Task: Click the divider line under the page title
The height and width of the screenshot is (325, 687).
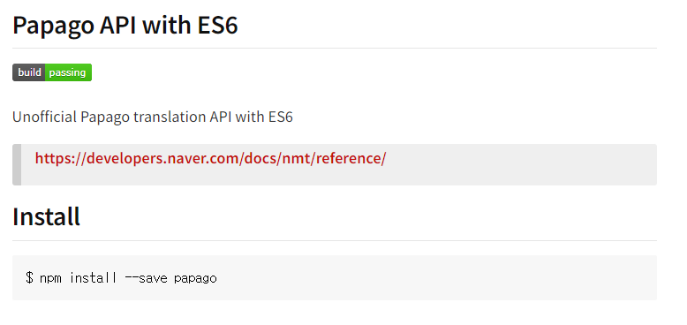Action: [335, 48]
